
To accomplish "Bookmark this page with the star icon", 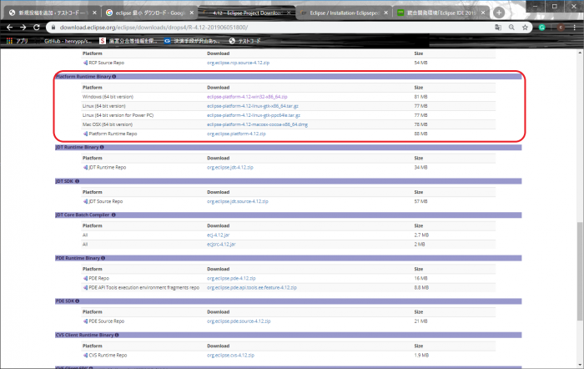I will 525,28.
